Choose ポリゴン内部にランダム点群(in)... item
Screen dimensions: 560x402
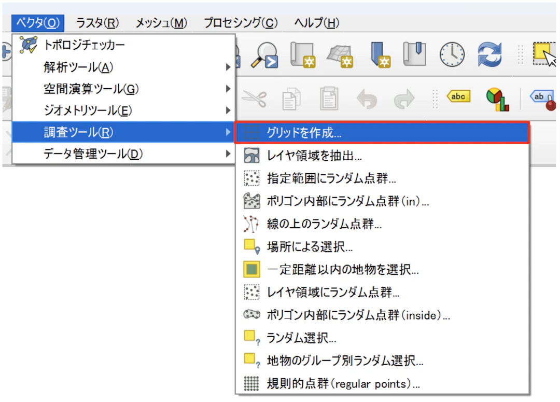tap(382, 201)
